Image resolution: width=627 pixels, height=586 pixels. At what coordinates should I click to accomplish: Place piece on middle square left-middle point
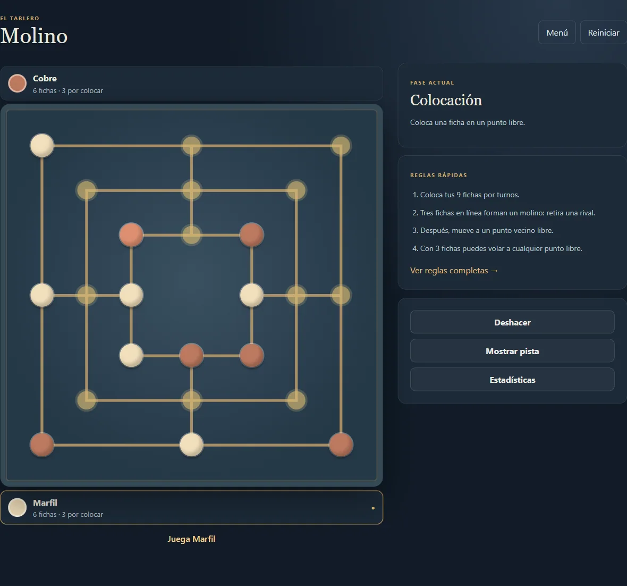click(x=87, y=296)
